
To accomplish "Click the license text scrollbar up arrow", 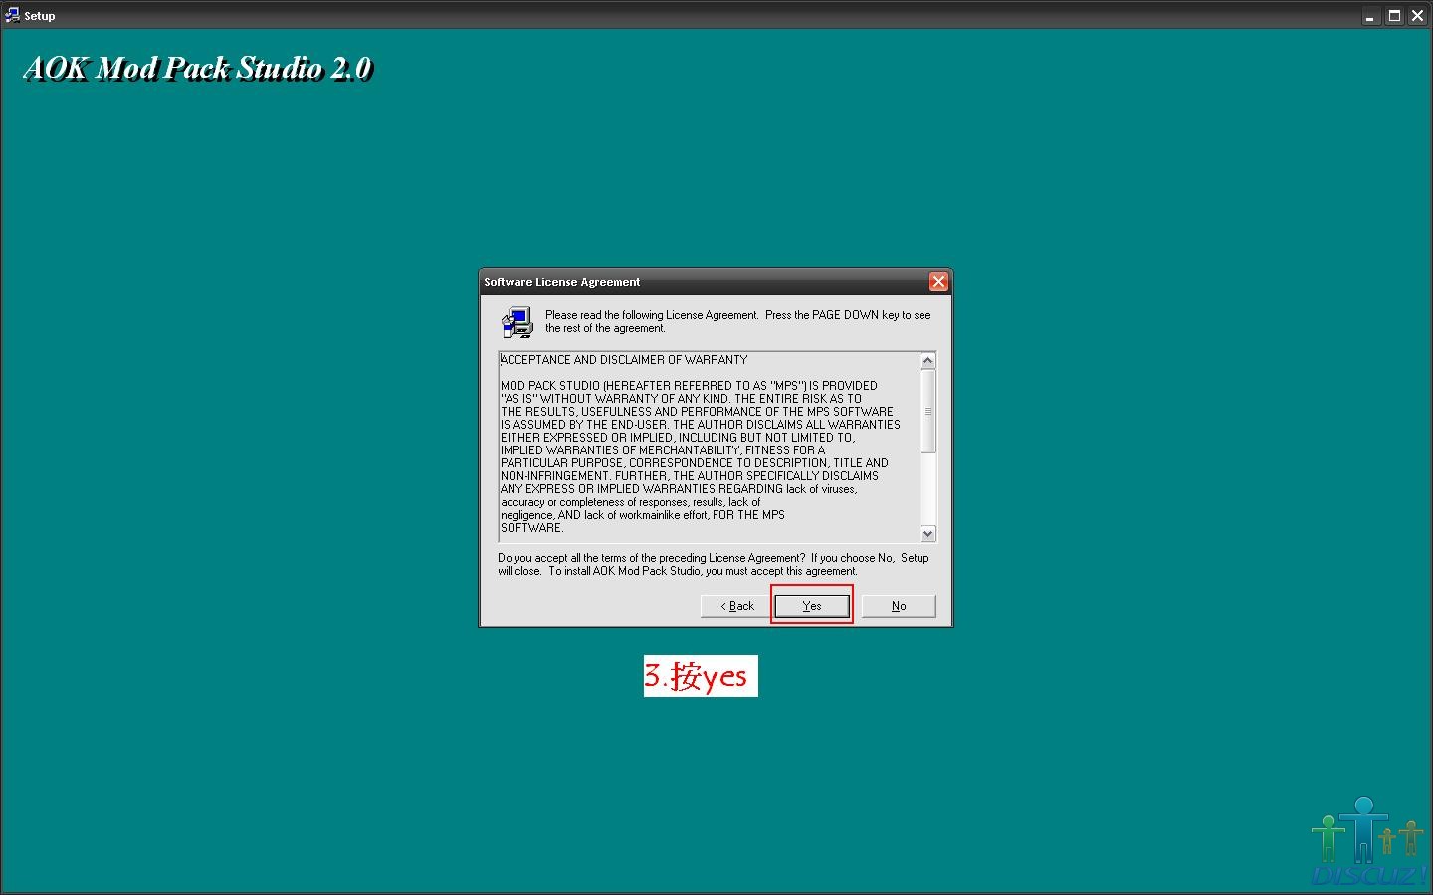I will pyautogui.click(x=928, y=360).
